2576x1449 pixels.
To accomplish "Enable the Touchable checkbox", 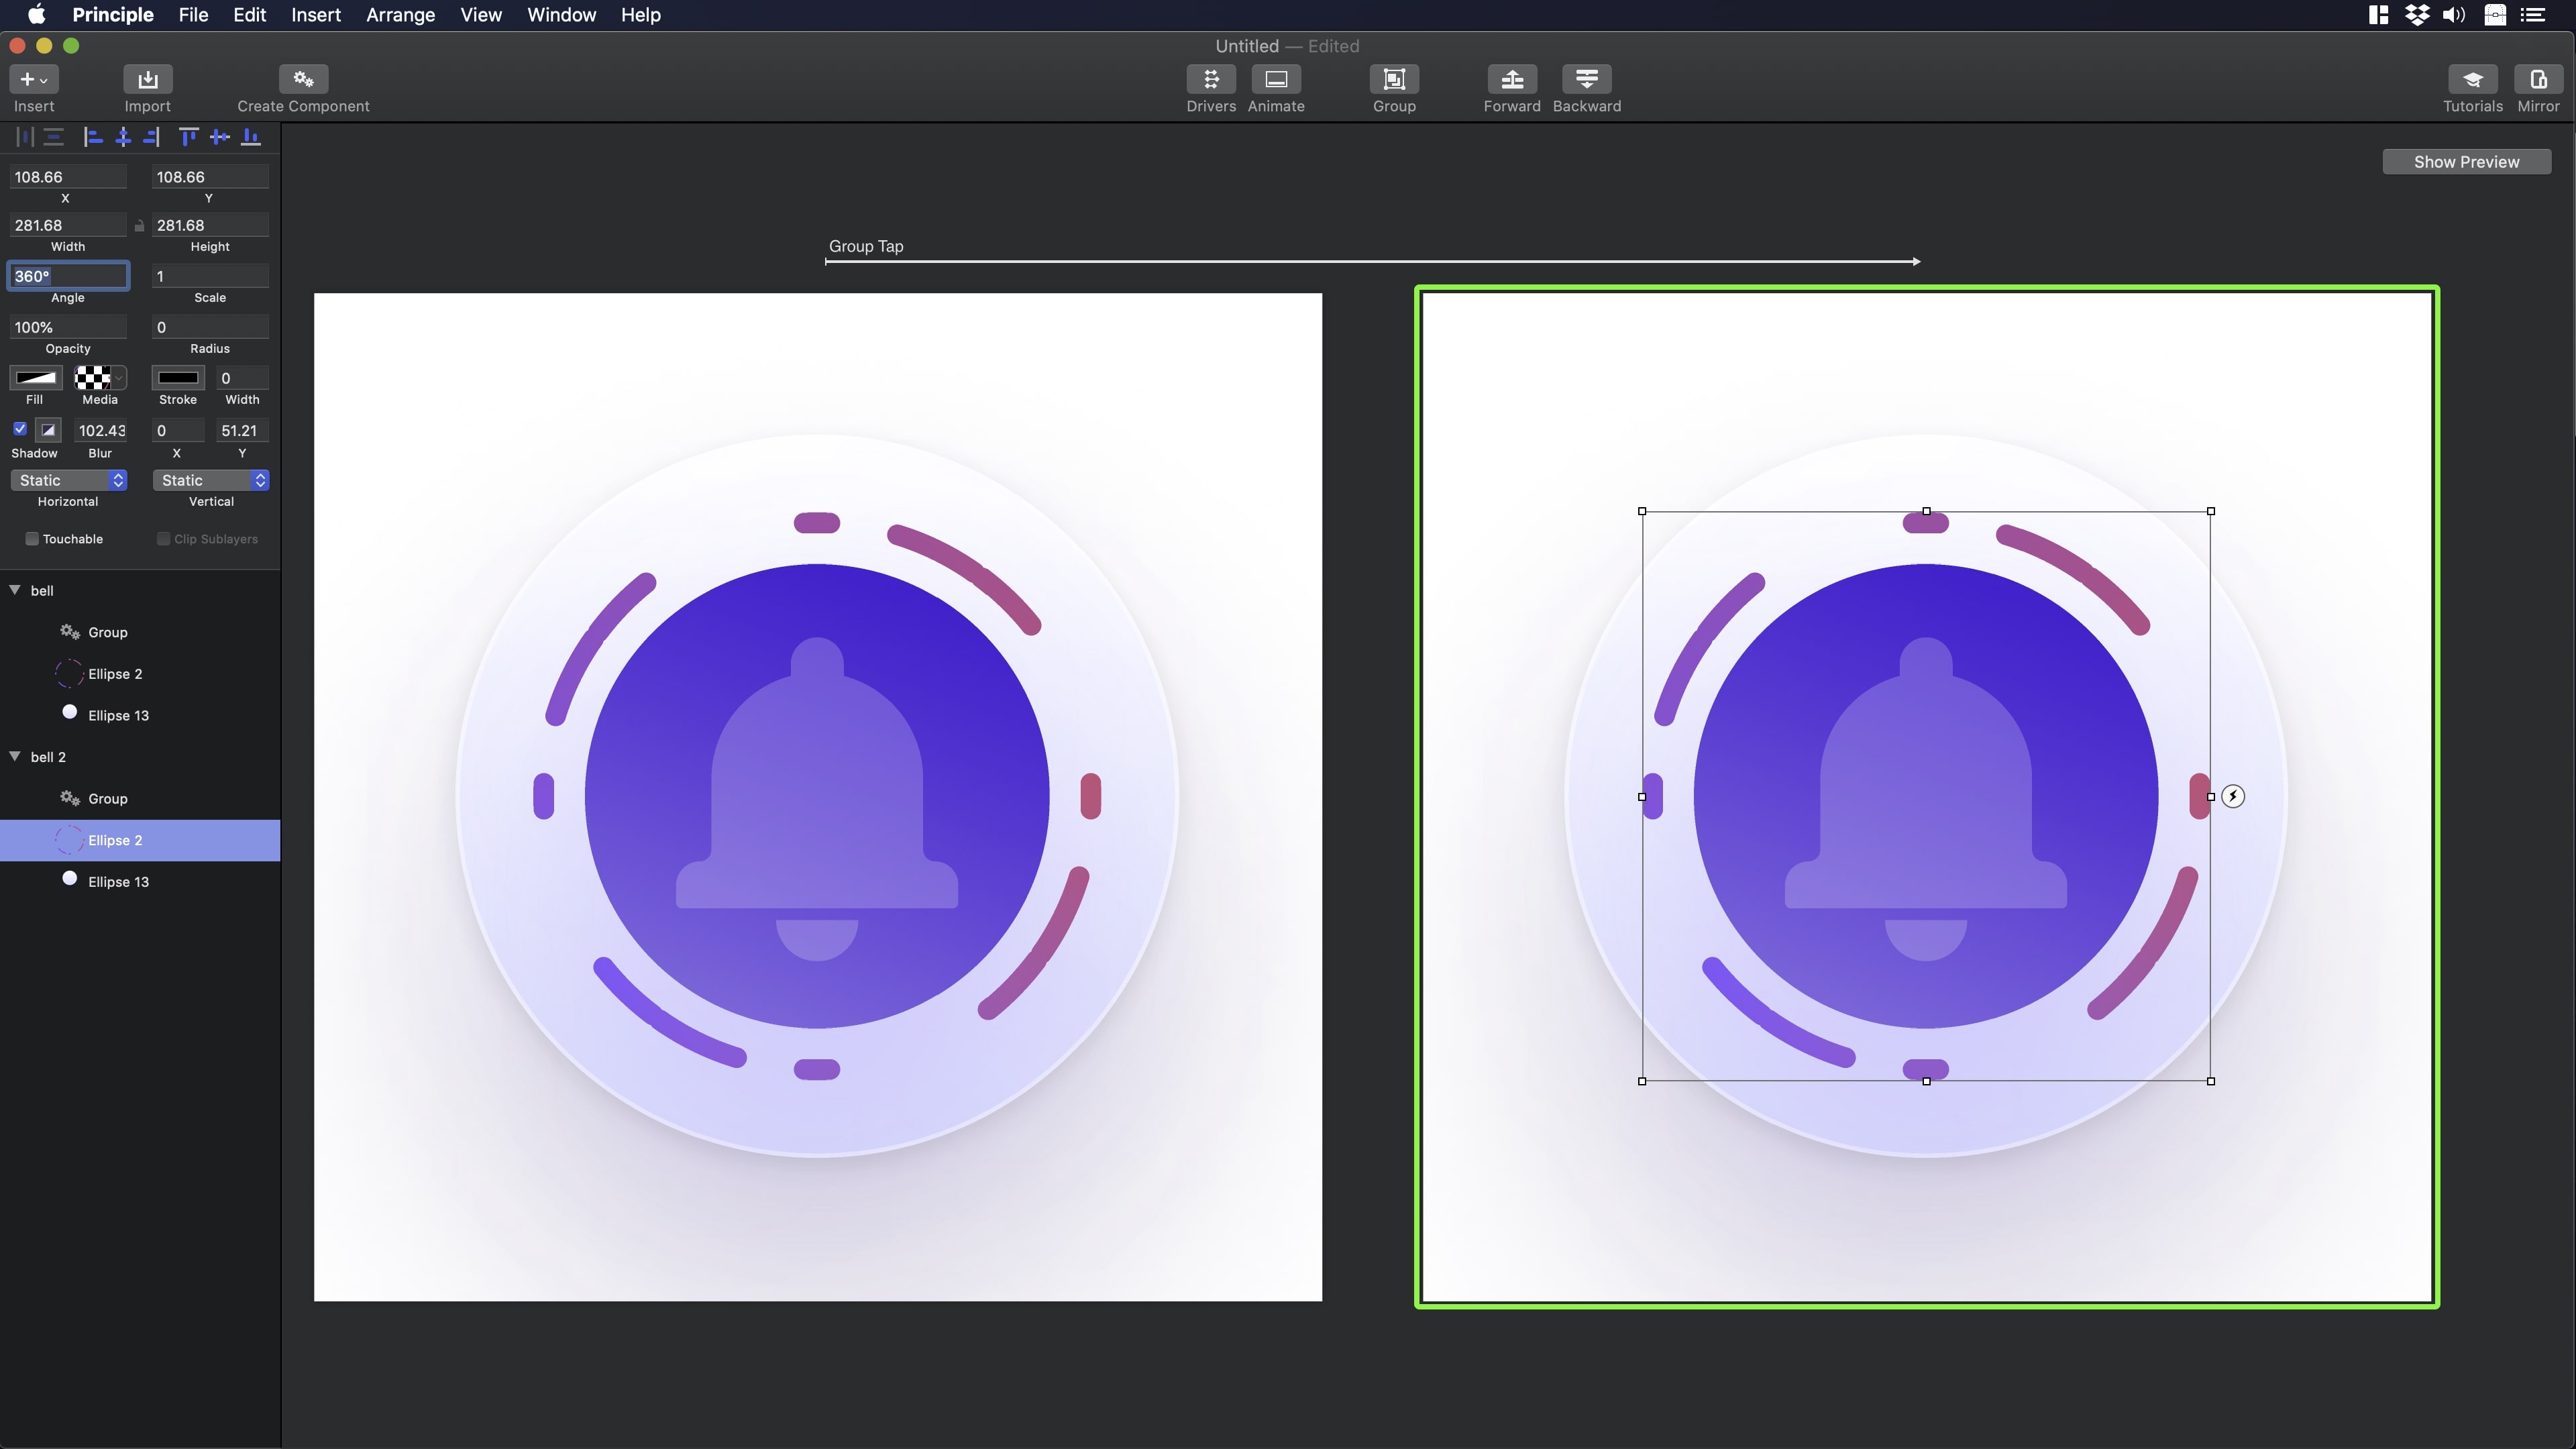I will tap(32, 539).
